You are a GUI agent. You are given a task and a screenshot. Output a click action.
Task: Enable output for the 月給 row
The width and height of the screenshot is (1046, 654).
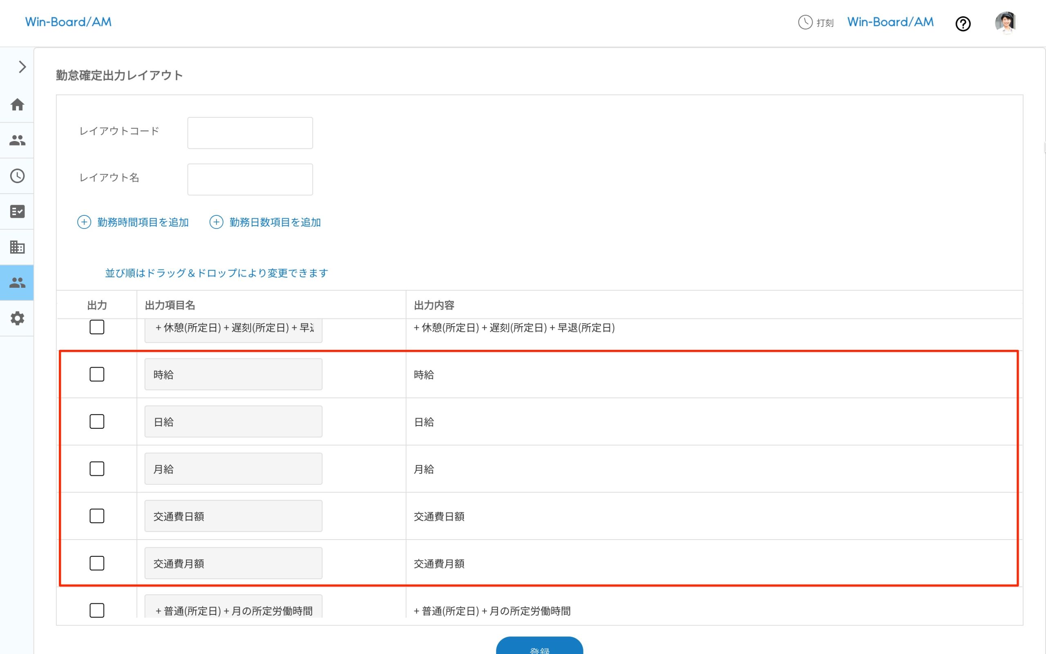click(x=97, y=468)
